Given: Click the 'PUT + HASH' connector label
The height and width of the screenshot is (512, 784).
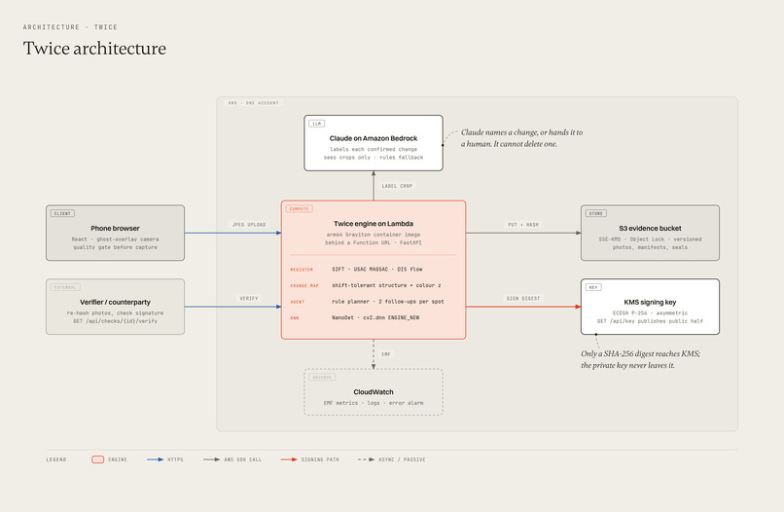Looking at the screenshot, I should click(523, 225).
